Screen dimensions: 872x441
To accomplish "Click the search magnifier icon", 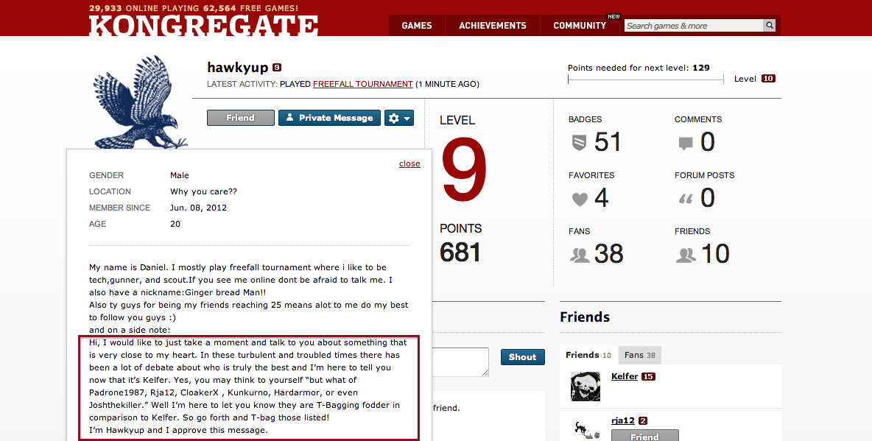I will click(769, 25).
